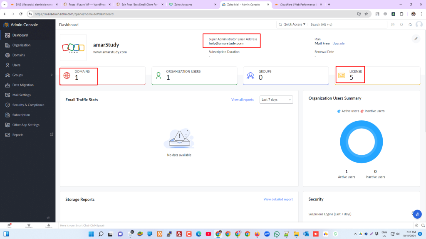Viewport: 426px width, 239px height.
Task: Click the Admin Console logo icon
Action: pos(6,24)
